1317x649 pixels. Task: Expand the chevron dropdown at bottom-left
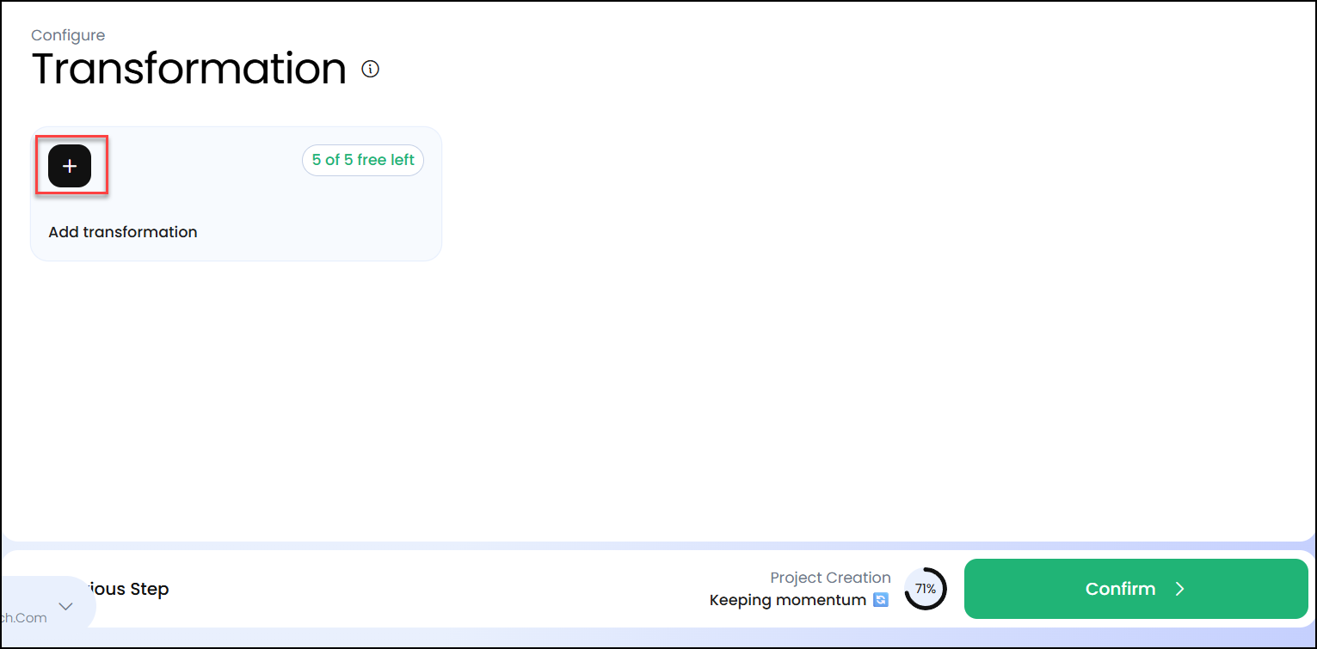(65, 606)
